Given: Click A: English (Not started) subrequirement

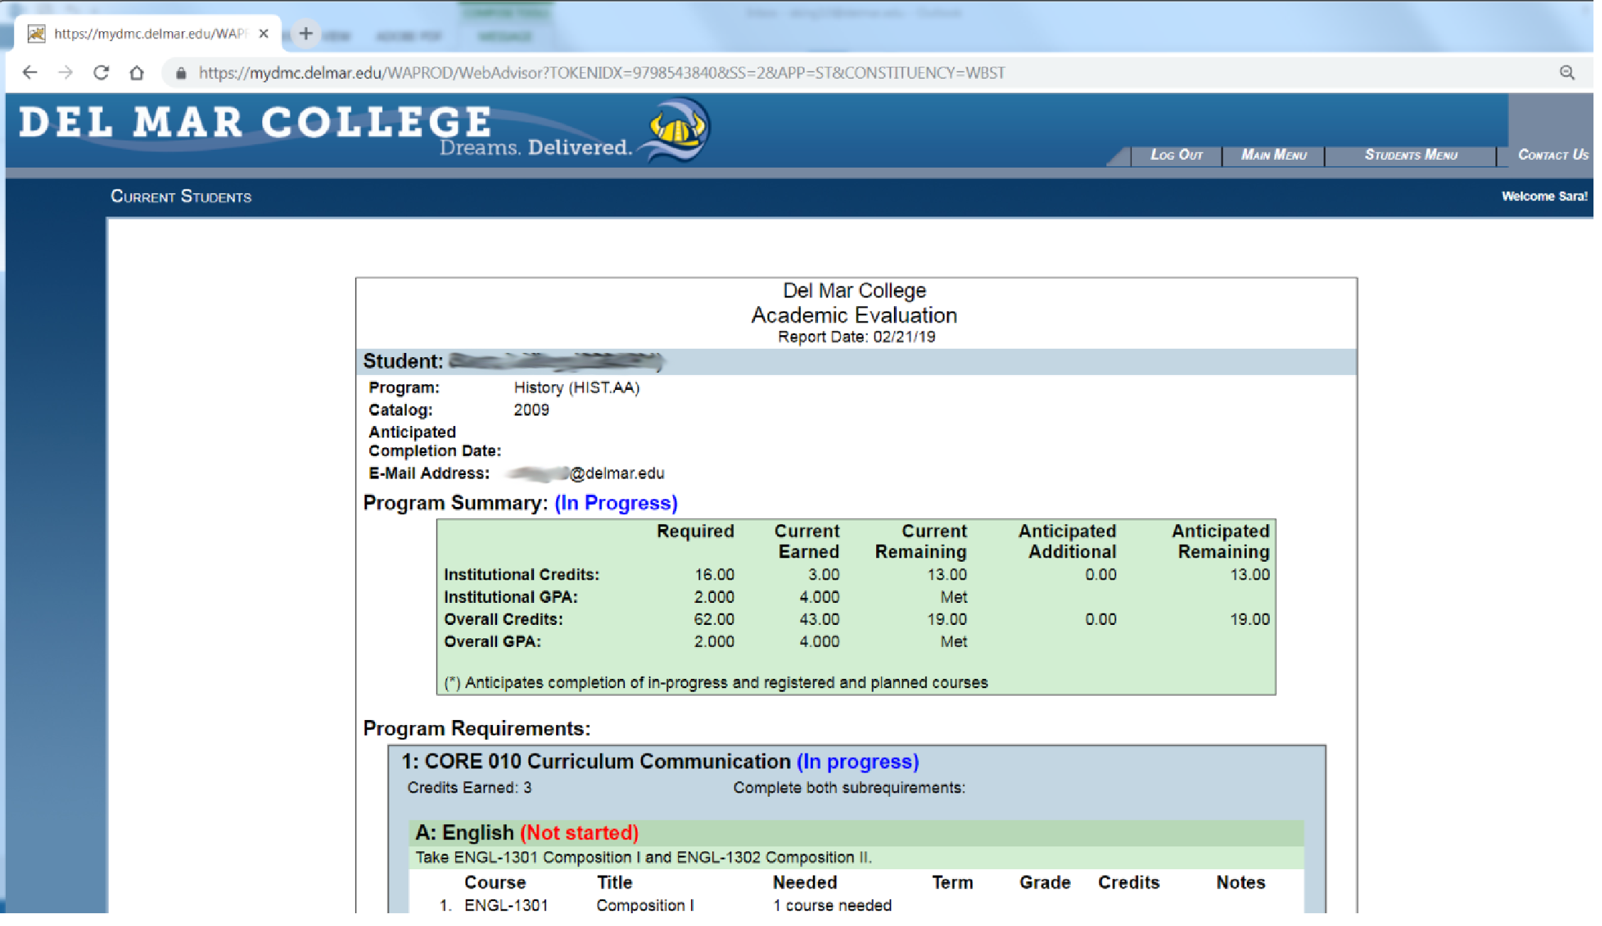Looking at the screenshot, I should coord(527,832).
